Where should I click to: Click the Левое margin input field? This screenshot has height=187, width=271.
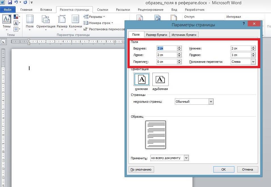click(167, 55)
